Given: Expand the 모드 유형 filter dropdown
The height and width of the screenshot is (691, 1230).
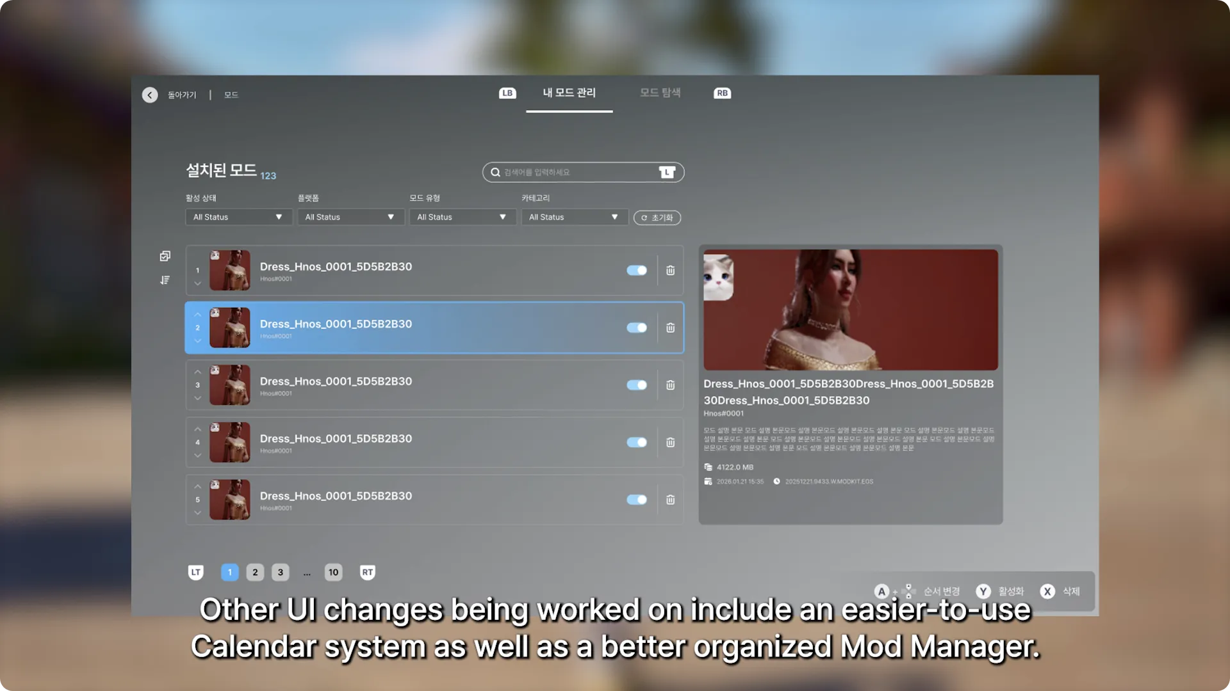Looking at the screenshot, I should pos(462,217).
